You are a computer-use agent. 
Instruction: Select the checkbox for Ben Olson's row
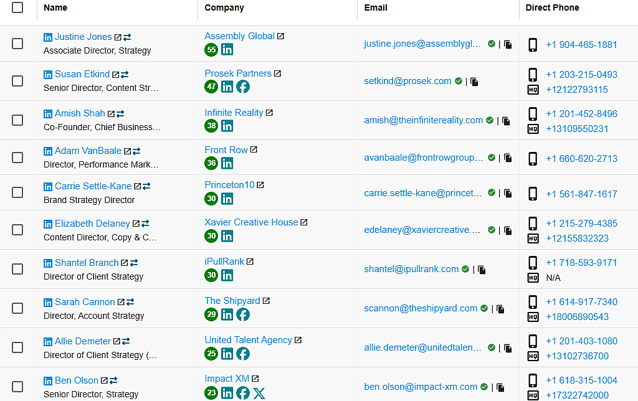(x=17, y=385)
